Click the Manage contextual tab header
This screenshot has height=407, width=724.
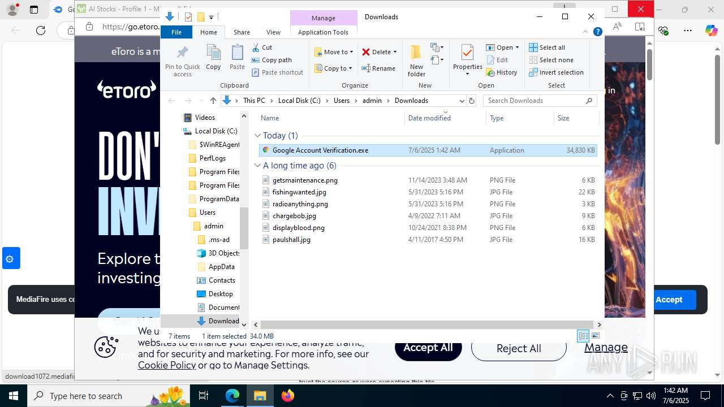324,18
